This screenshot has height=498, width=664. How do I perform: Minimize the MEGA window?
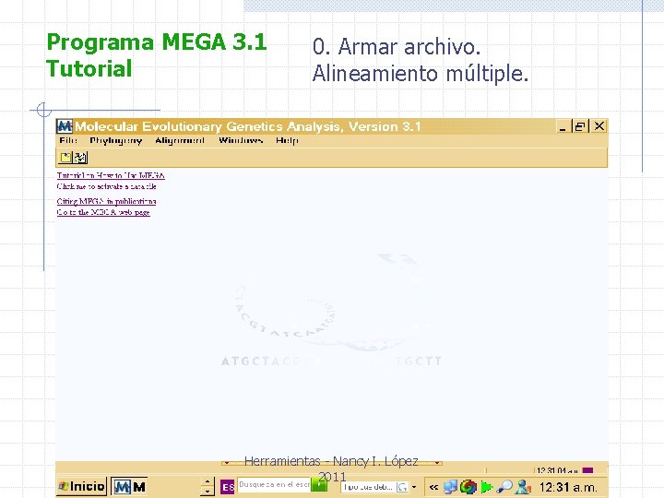[563, 126]
